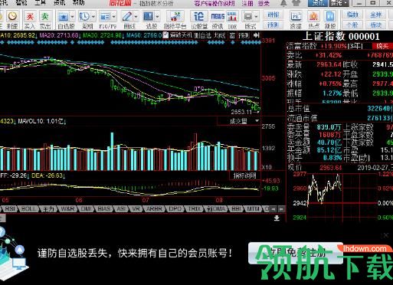Click the 均线 button above the chart

[220, 35]
